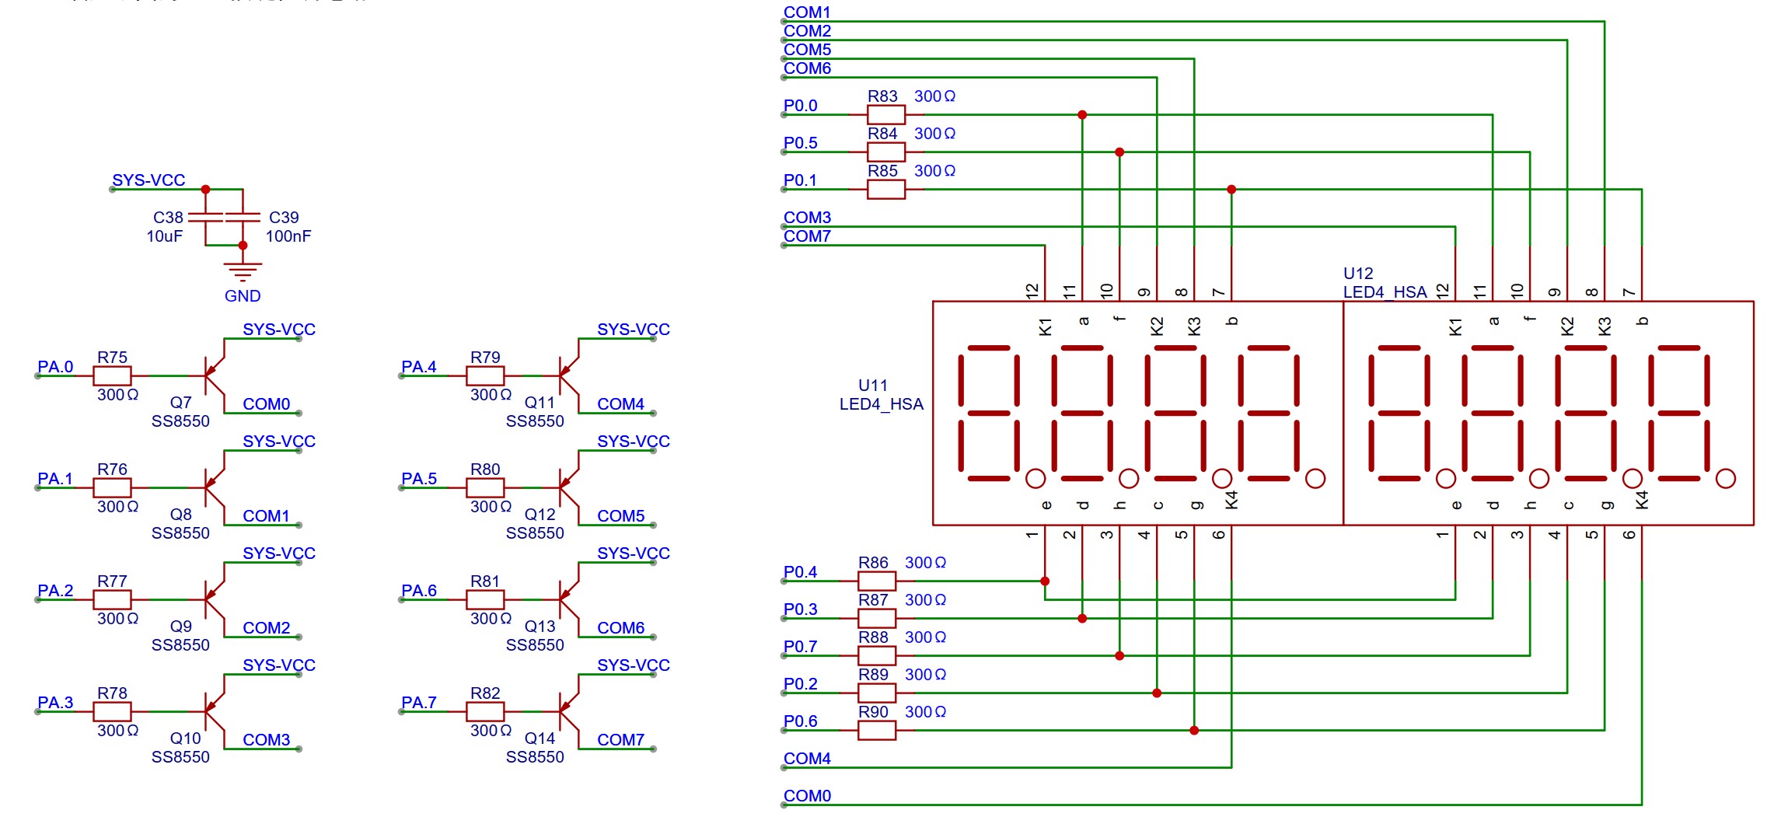Viewport: 1788px width, 824px height.
Task: Select resistor R80 symbol
Action: pos(485,487)
